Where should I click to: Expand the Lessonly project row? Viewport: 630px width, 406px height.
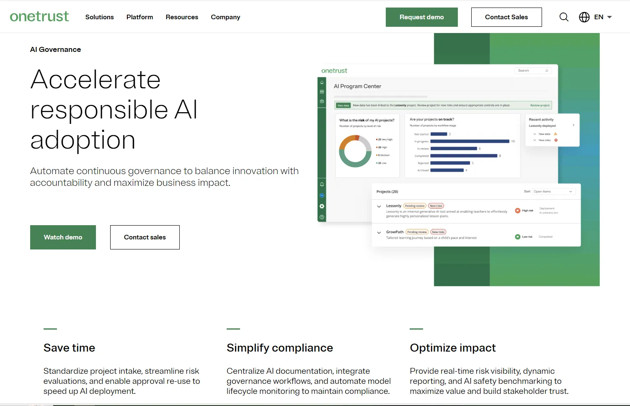[379, 206]
